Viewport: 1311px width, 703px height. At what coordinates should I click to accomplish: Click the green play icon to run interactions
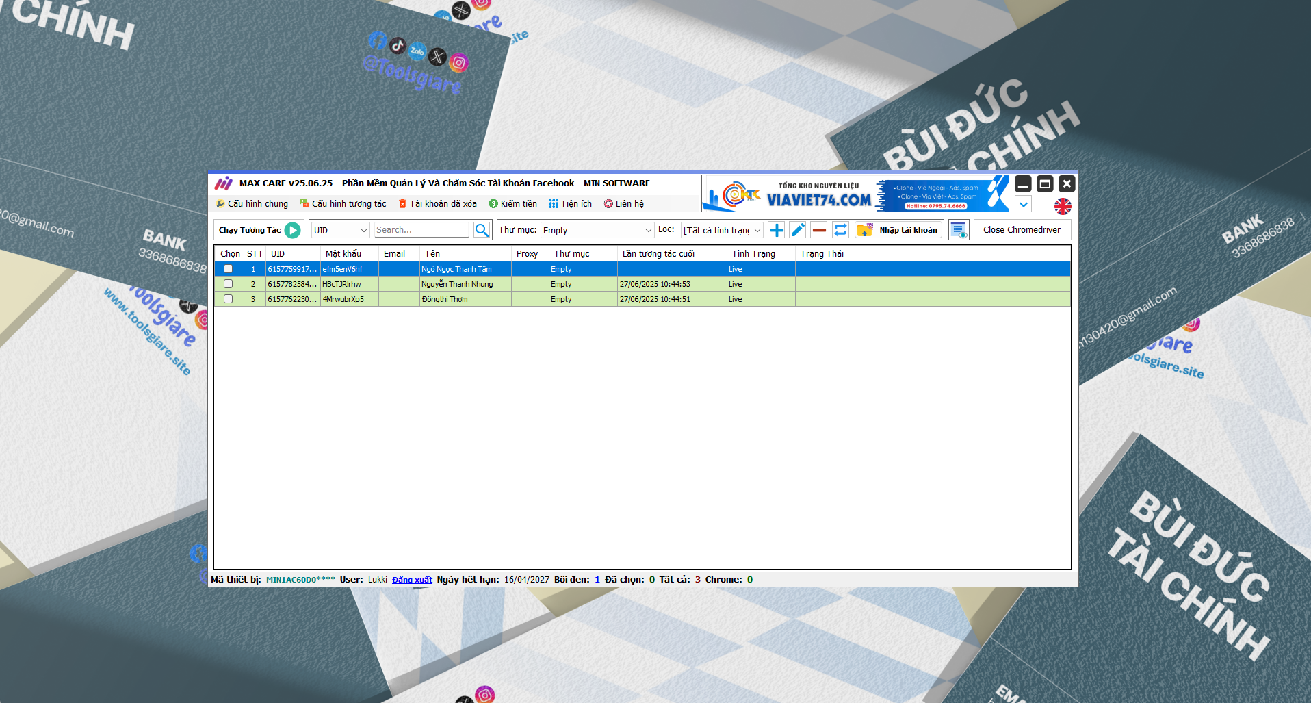coord(292,230)
